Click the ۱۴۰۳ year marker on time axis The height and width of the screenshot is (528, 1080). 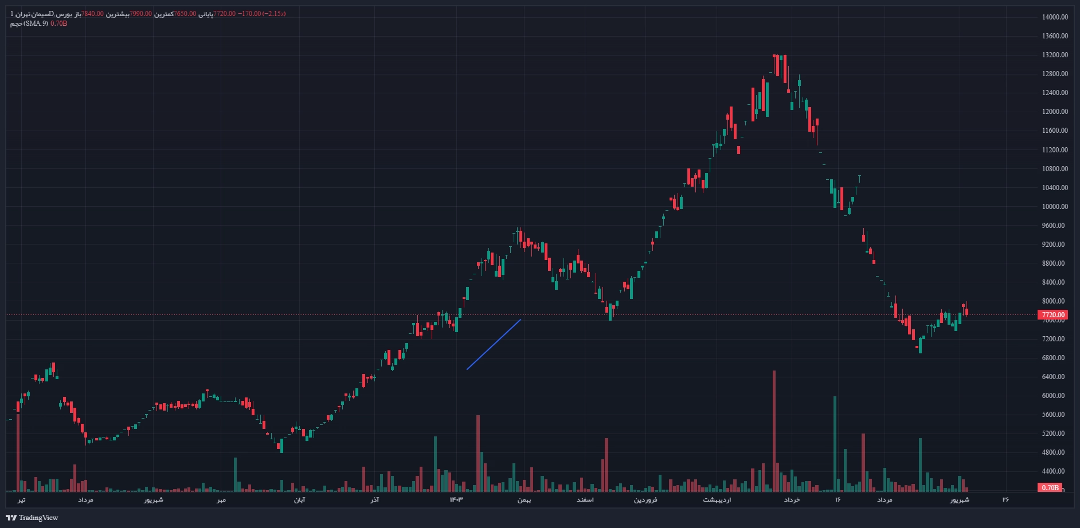pos(456,500)
